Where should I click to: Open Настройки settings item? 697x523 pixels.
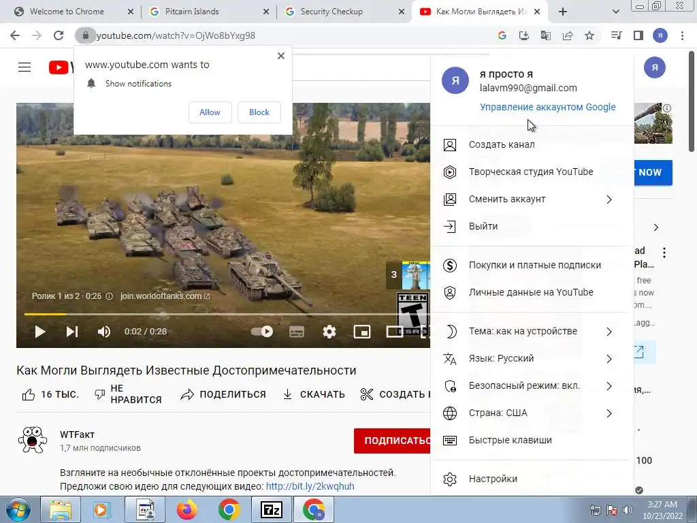tap(532, 479)
